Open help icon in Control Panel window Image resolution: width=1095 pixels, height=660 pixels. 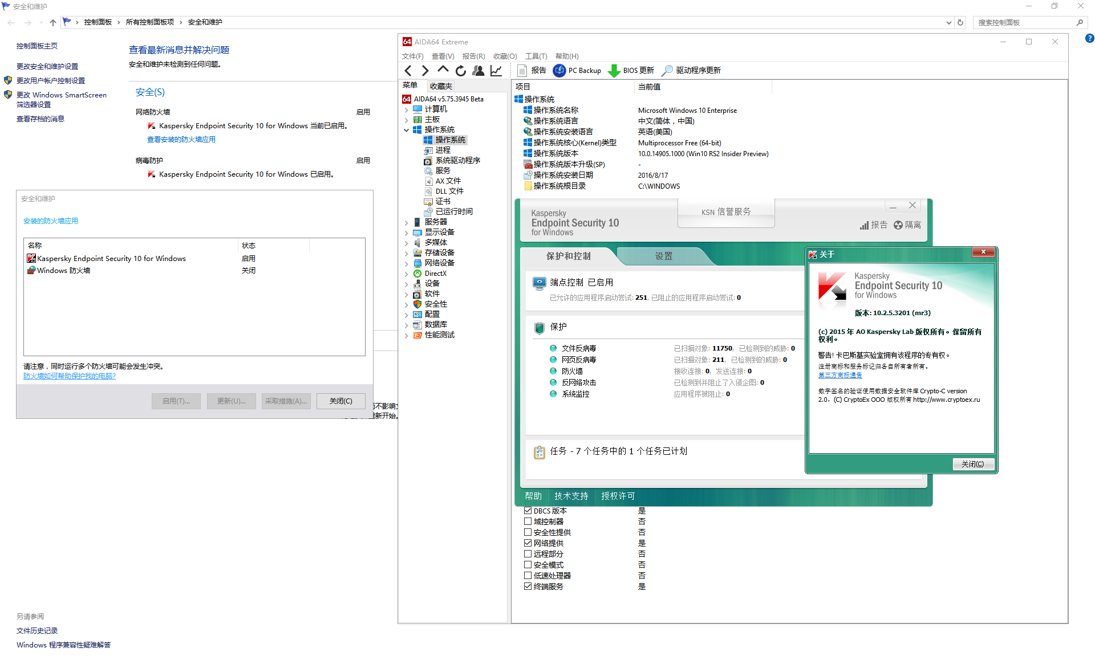(x=1089, y=38)
